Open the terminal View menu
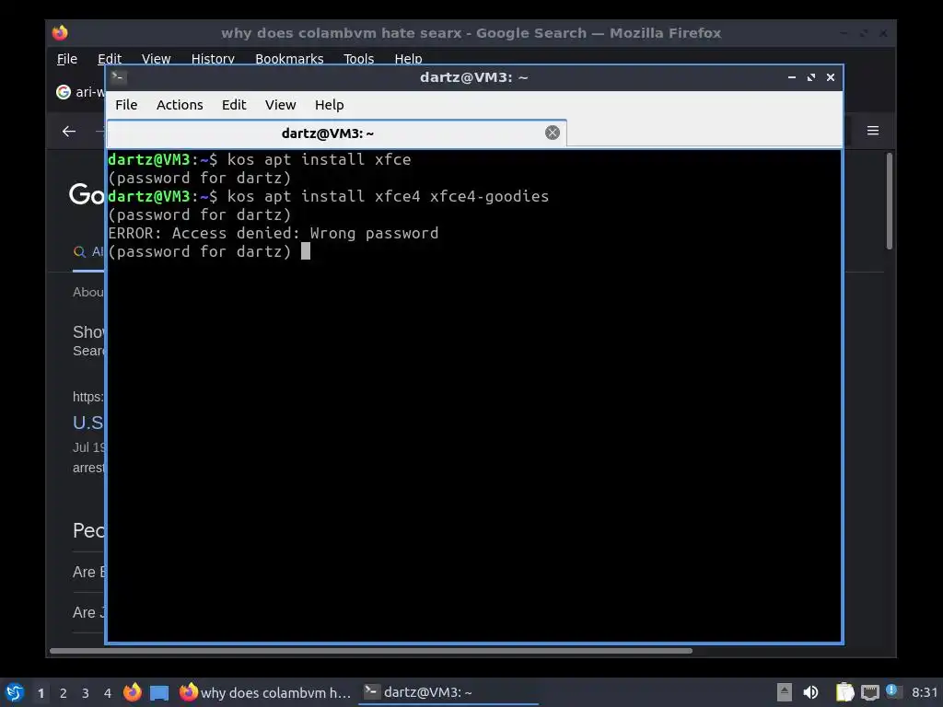 click(x=280, y=105)
